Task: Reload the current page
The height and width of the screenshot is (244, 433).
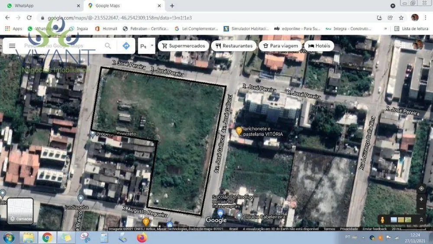Action: coord(29,18)
